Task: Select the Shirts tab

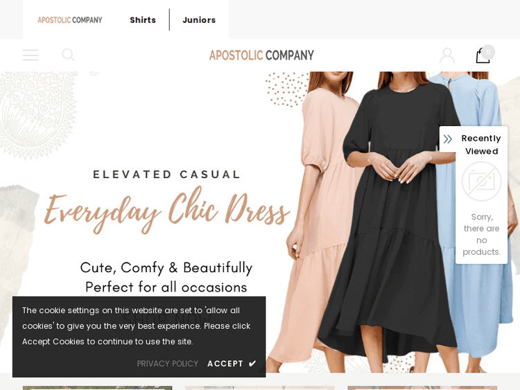Action: pos(143,20)
